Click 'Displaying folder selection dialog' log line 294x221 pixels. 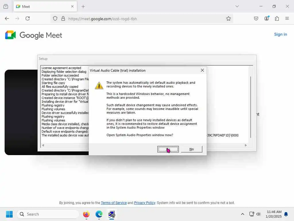pos(64,72)
